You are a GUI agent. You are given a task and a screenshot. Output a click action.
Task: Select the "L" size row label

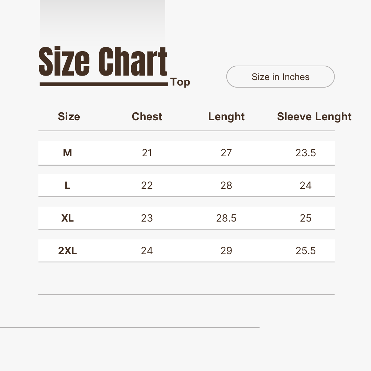(67, 185)
